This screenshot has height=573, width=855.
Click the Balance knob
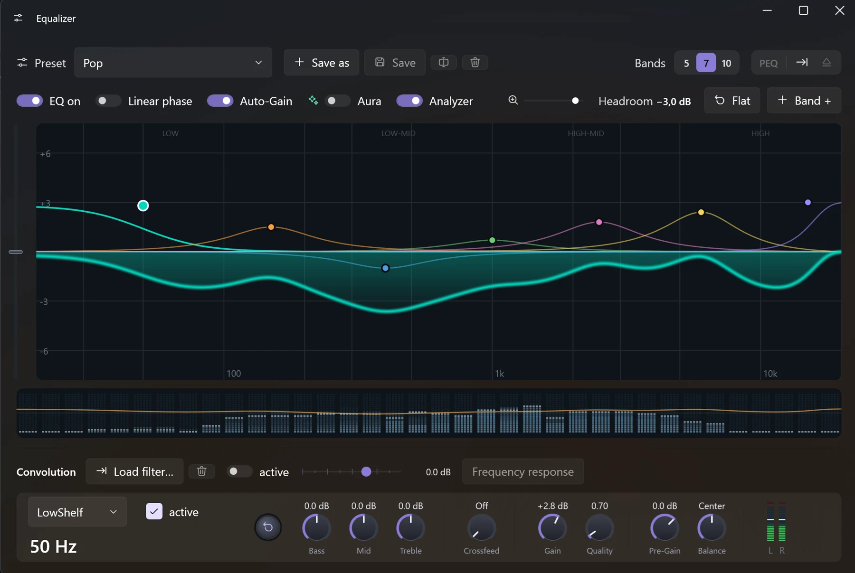tap(712, 527)
